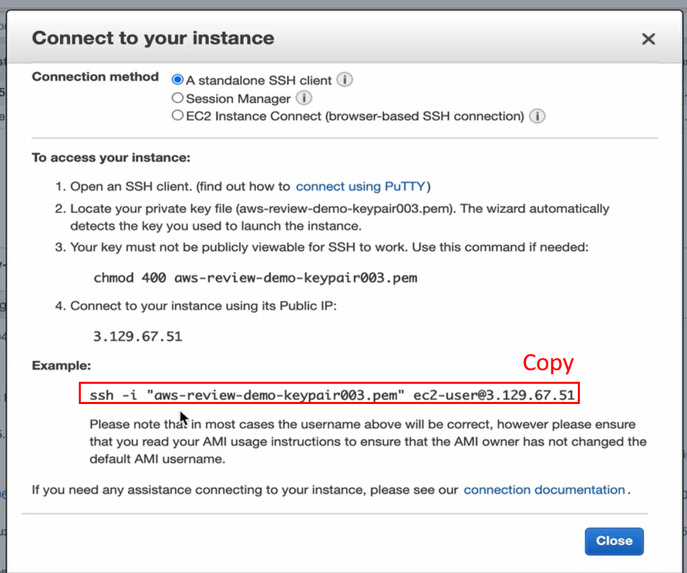This screenshot has width=687, height=573.
Task: Click the "Connect to your instance" title
Action: (x=153, y=38)
